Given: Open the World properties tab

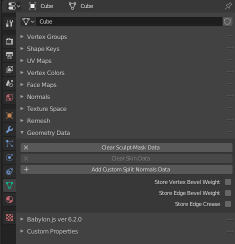Looking at the screenshot, I should [x=9, y=97].
